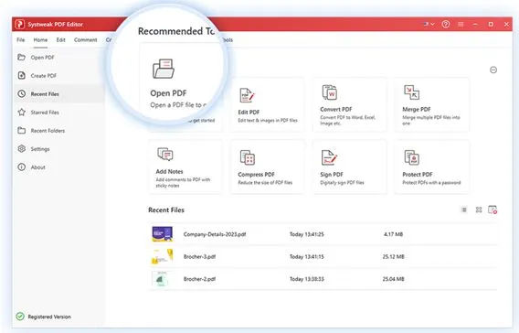The image size is (519, 333).
Task: Click the Systweak PDF Editor logo icon
Action: 19,24
